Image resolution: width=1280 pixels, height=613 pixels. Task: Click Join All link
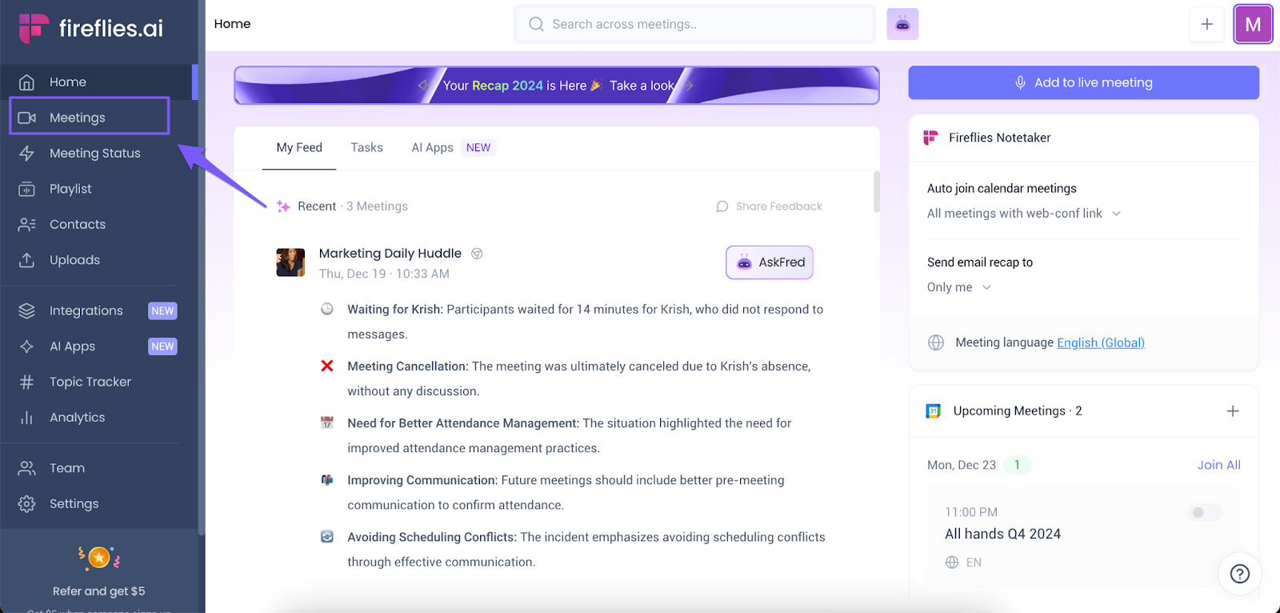[1218, 465]
